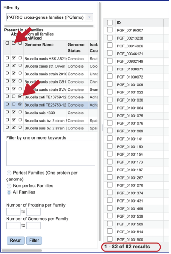Uncheck absent box for Brucella canis HSK A5214
The image size is (171, 254).
[14, 58]
